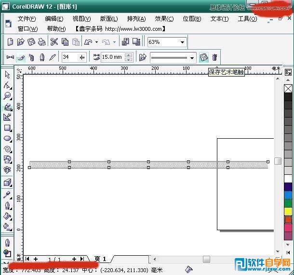Viewport: 294px width, 275px height.
Task: Select the Pick tool arrow
Action: (x=7, y=75)
